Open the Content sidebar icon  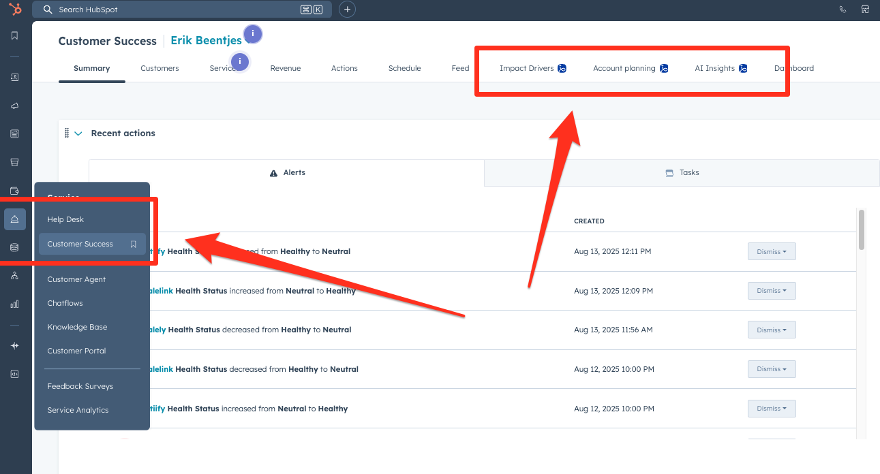(14, 133)
